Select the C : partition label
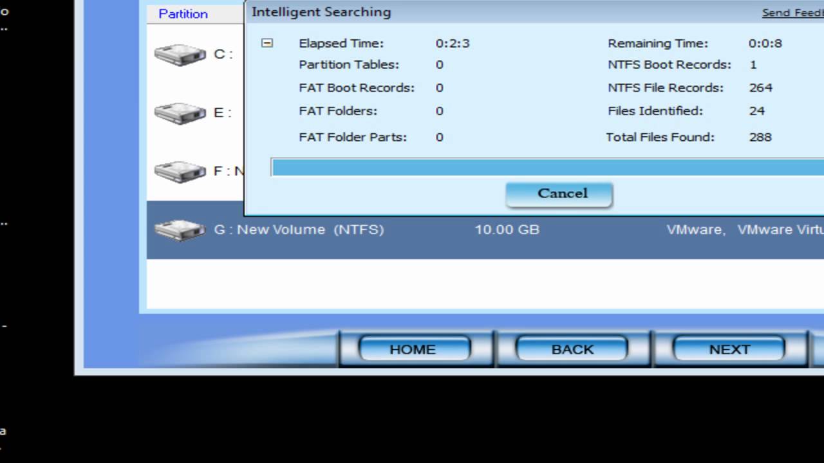Image resolution: width=824 pixels, height=463 pixels. pyautogui.click(x=223, y=54)
